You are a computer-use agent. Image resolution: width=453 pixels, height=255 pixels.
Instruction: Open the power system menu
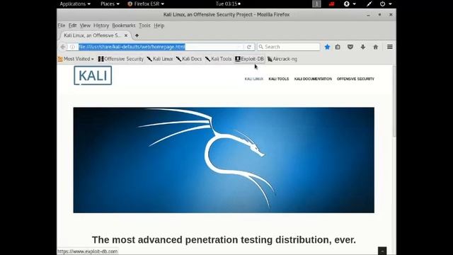385,4
